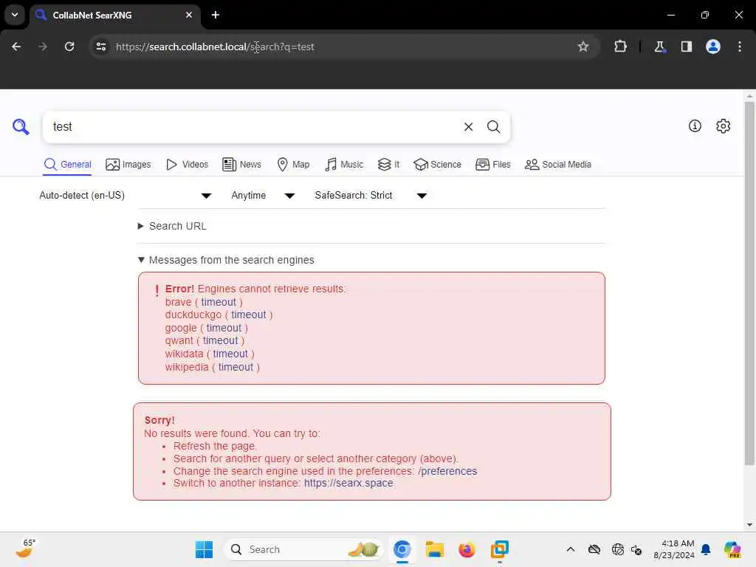Open the language Auto-detect dropdown

point(126,195)
